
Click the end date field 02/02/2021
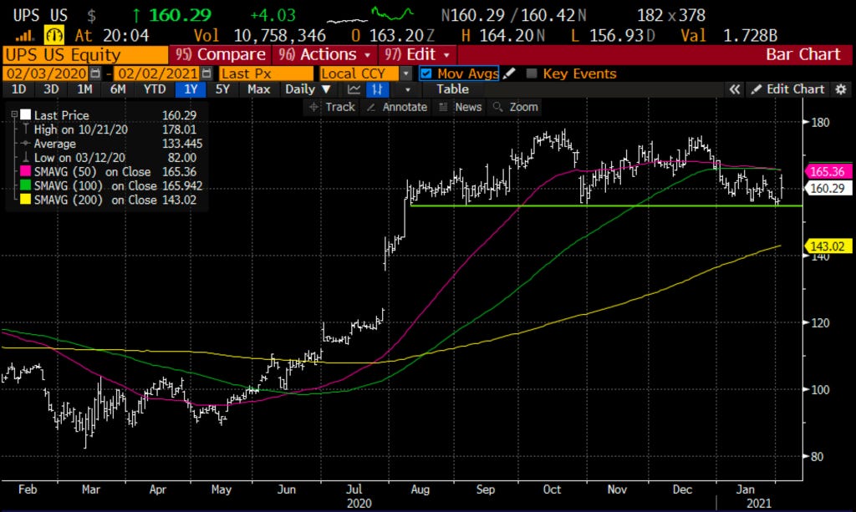(157, 73)
